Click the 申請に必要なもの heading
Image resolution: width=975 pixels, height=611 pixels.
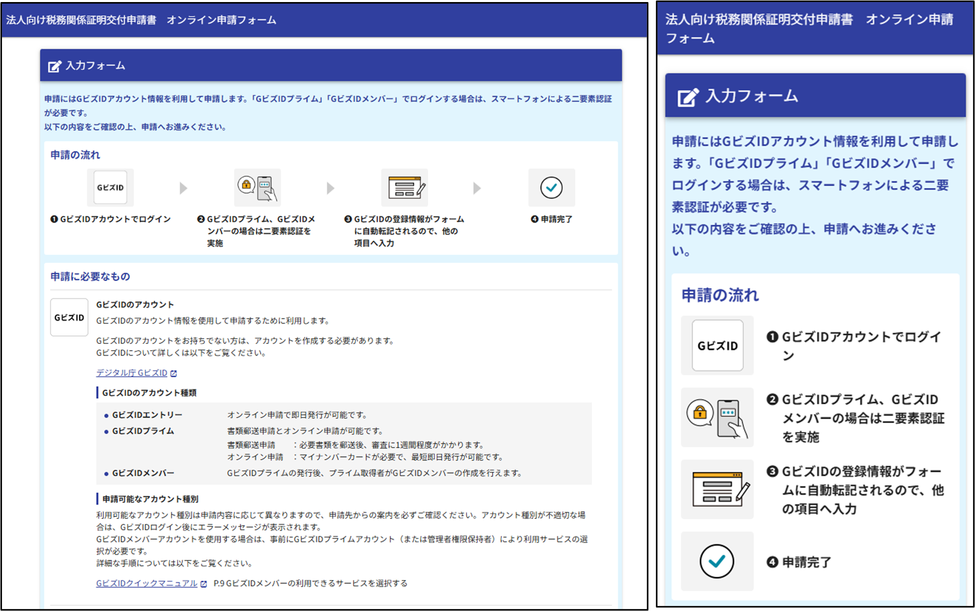tap(90, 277)
